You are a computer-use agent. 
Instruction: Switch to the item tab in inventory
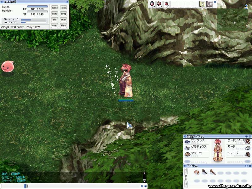pyautogui.click(x=186, y=170)
